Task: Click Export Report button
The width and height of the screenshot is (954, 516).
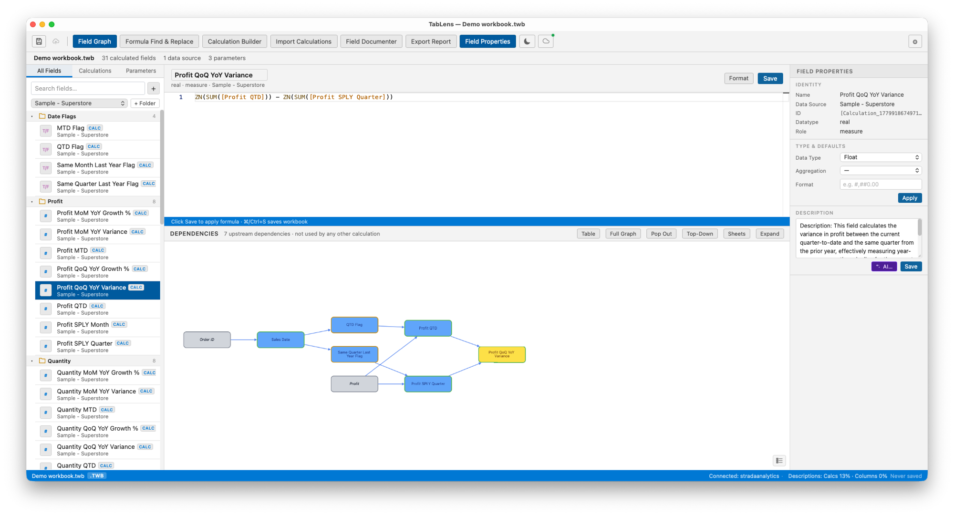Action: click(431, 41)
